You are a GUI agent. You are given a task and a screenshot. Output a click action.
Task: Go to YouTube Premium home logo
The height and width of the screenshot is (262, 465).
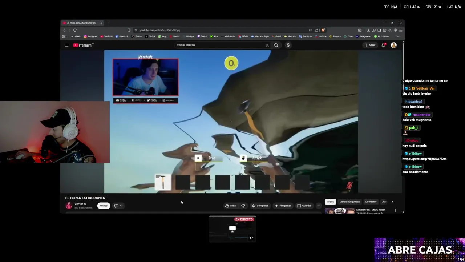(83, 45)
